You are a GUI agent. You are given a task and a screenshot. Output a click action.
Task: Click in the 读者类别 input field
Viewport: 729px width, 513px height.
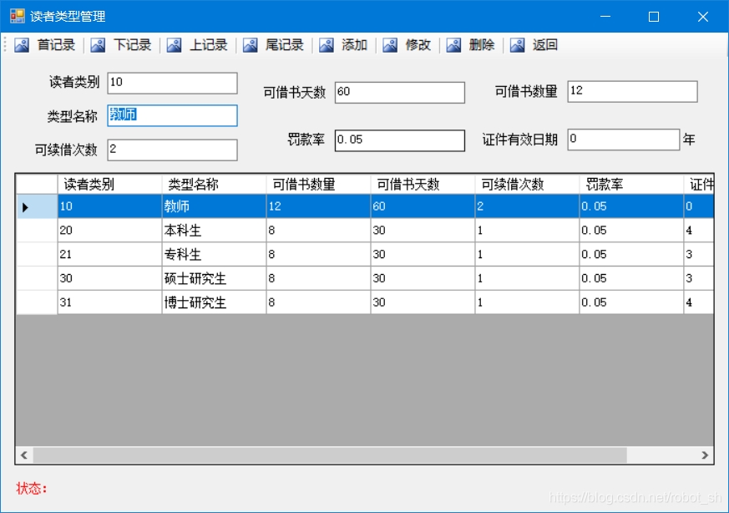[173, 83]
